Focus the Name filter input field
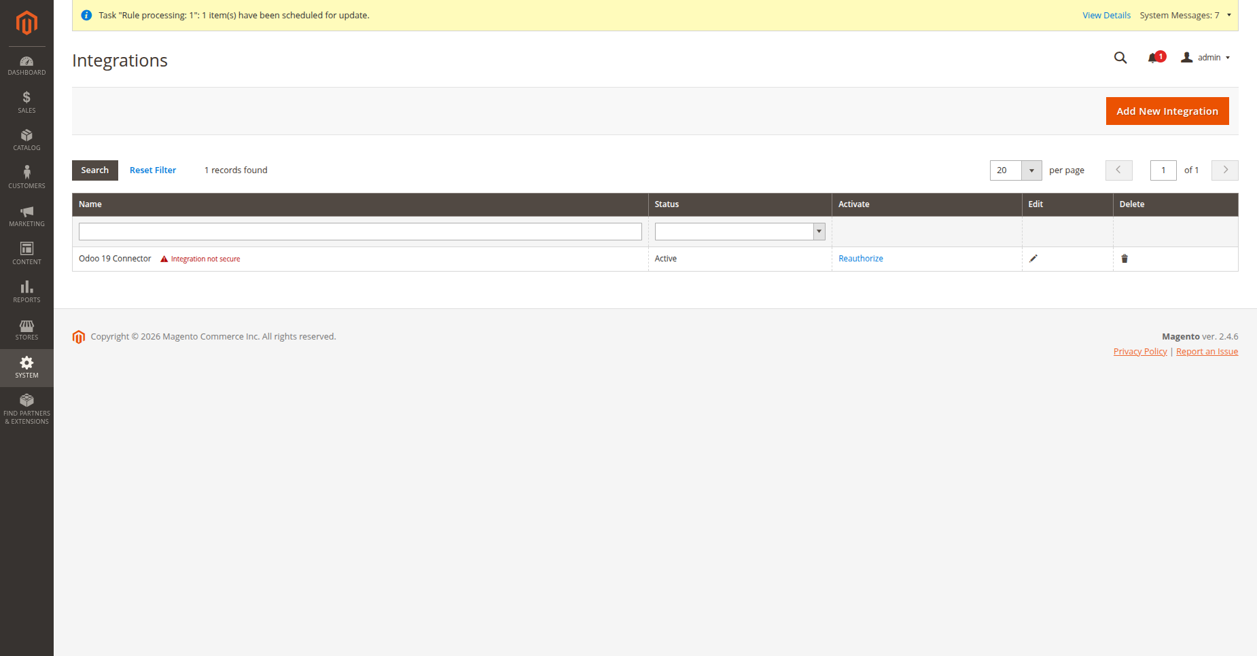This screenshot has height=656, width=1257. click(360, 232)
